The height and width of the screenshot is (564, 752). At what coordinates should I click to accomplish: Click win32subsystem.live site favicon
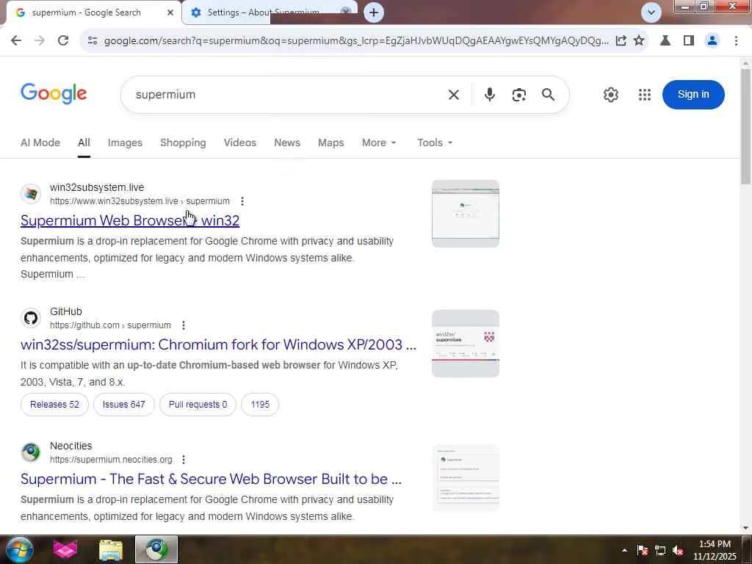pyautogui.click(x=31, y=194)
